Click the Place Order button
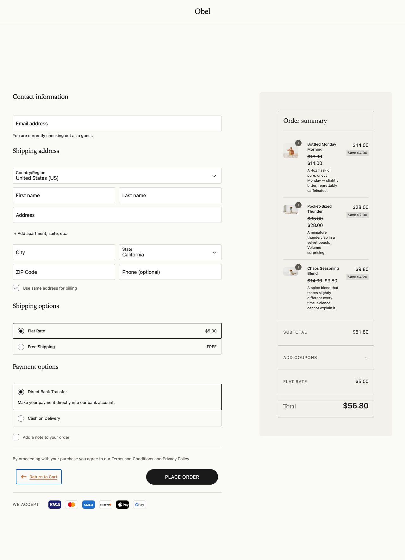This screenshot has height=560, width=405. point(182,477)
